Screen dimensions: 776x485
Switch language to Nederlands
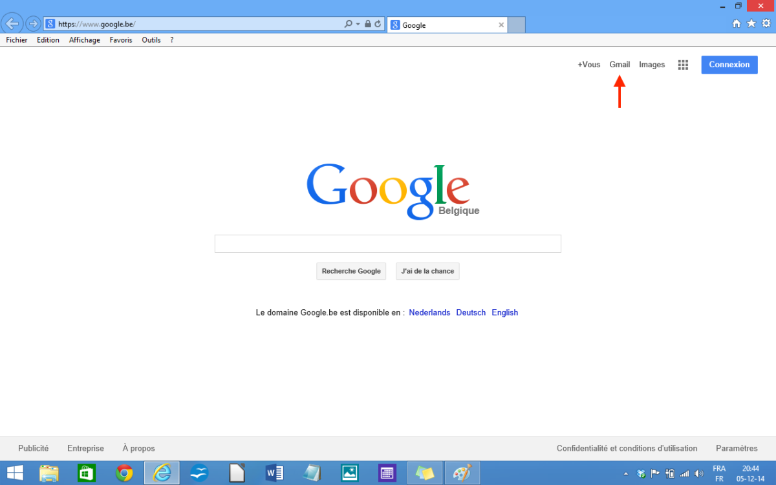pyautogui.click(x=429, y=312)
